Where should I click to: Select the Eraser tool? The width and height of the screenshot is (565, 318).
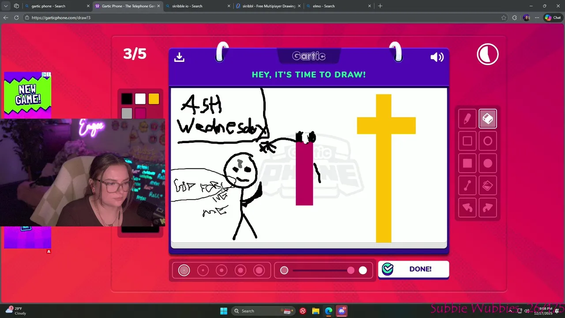488,119
